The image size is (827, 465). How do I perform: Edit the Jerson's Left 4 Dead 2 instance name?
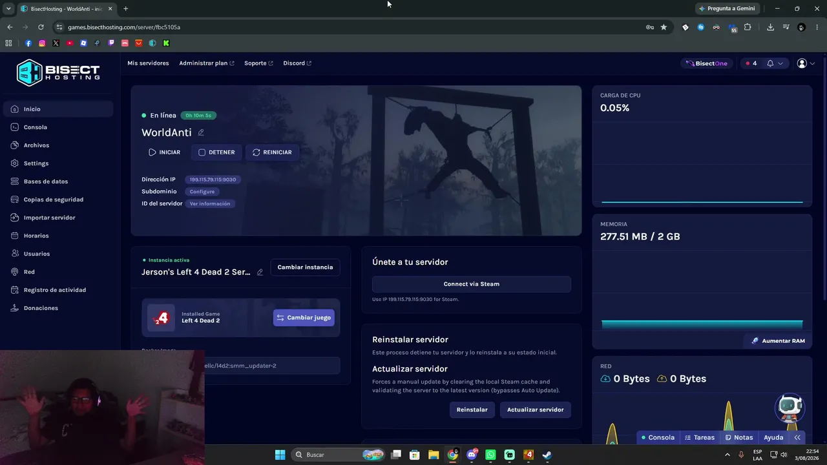[x=260, y=273]
